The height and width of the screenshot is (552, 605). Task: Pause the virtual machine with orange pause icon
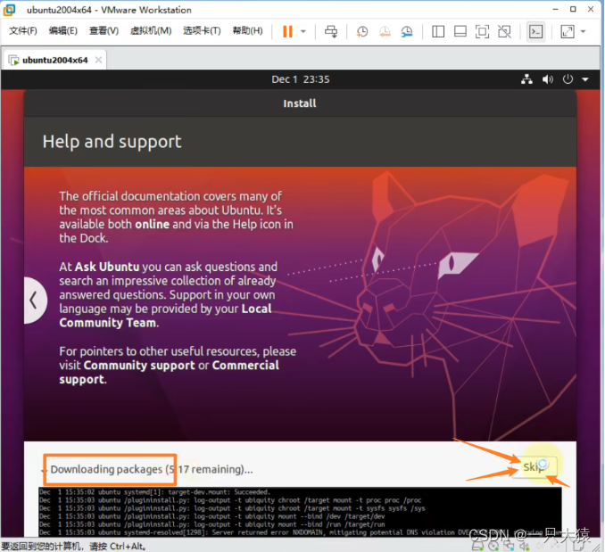click(287, 31)
